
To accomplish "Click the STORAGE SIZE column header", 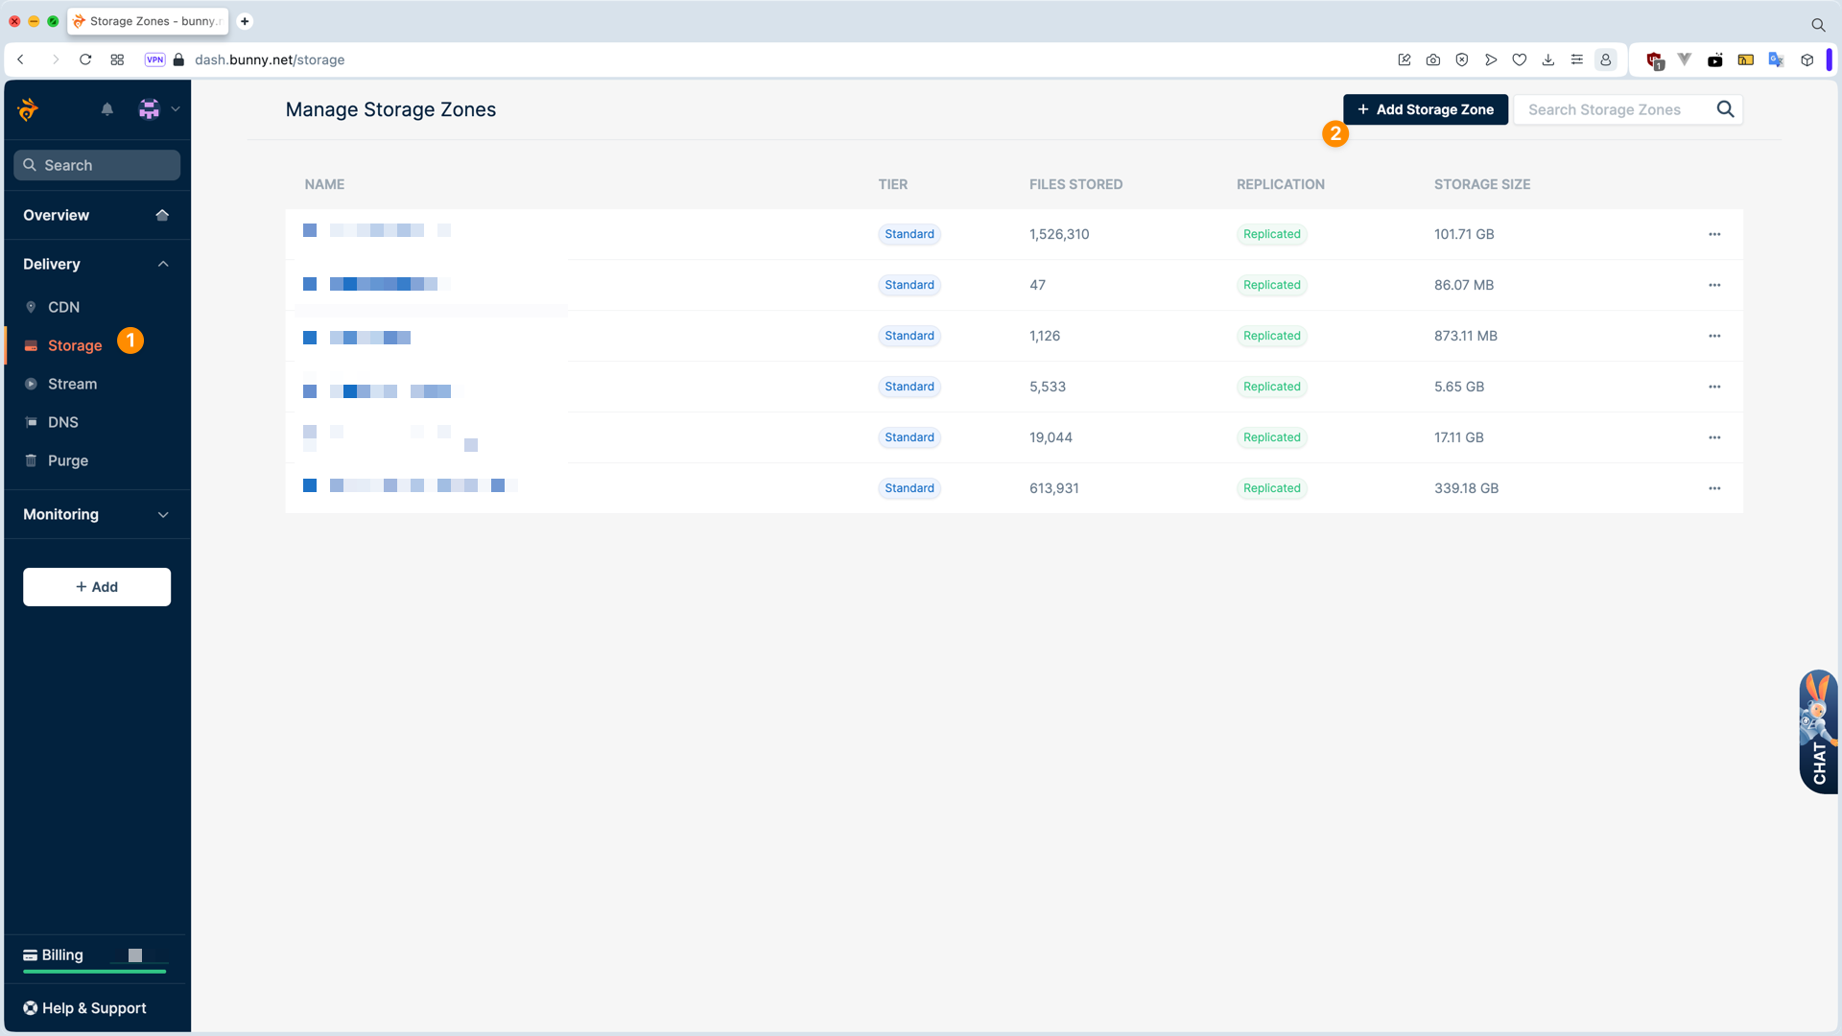I will (1482, 184).
